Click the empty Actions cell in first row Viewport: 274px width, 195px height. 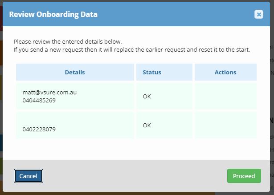point(225,96)
